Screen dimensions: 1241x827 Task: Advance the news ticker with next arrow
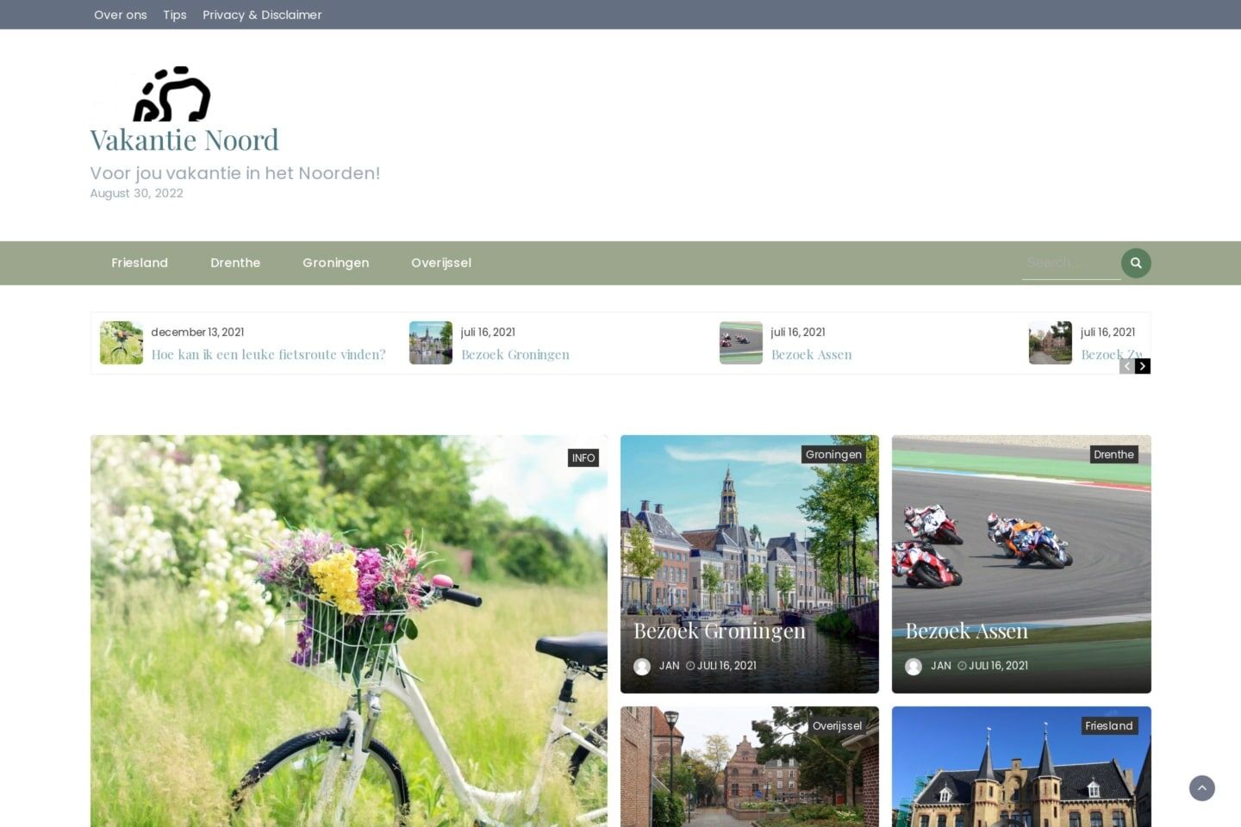pos(1142,366)
